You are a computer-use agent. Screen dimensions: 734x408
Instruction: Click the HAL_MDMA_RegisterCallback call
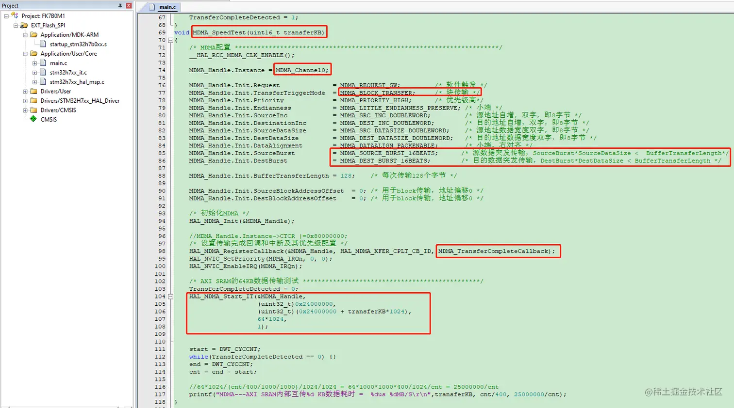coord(372,251)
